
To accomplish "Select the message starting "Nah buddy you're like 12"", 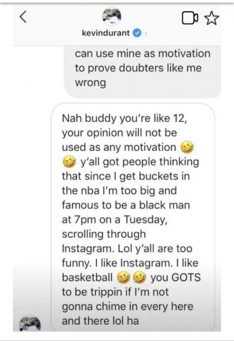I will tap(133, 217).
